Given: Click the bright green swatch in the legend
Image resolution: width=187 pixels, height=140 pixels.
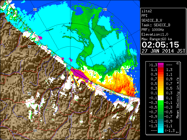Looking at the screenshot, I should [161, 102].
